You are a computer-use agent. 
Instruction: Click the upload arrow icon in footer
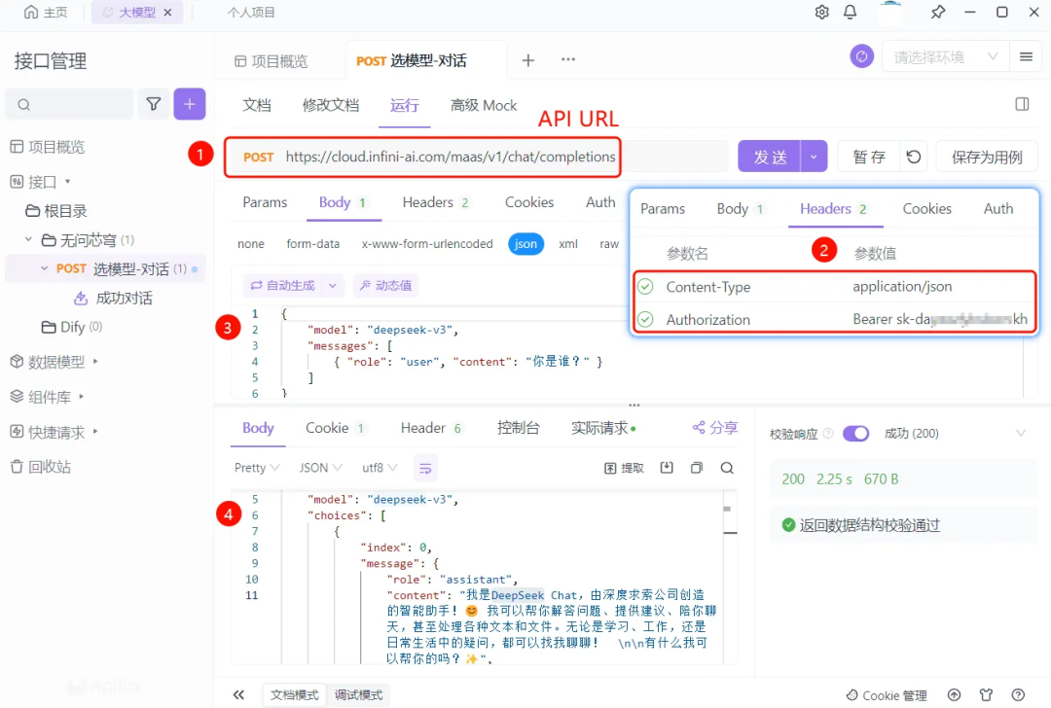pos(954,695)
